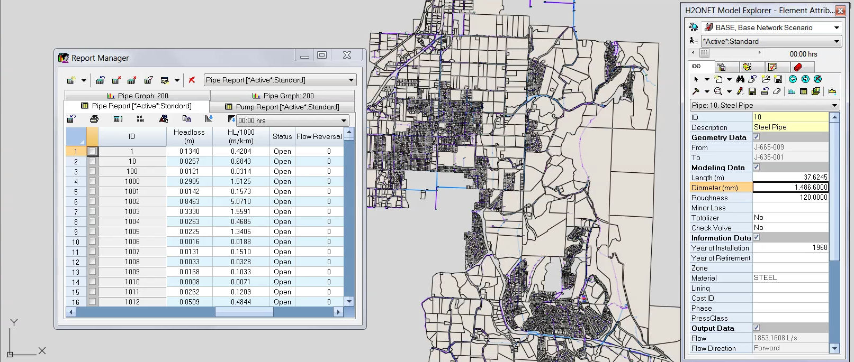Click the down arrow of the attribute list scrollbar

(835, 348)
